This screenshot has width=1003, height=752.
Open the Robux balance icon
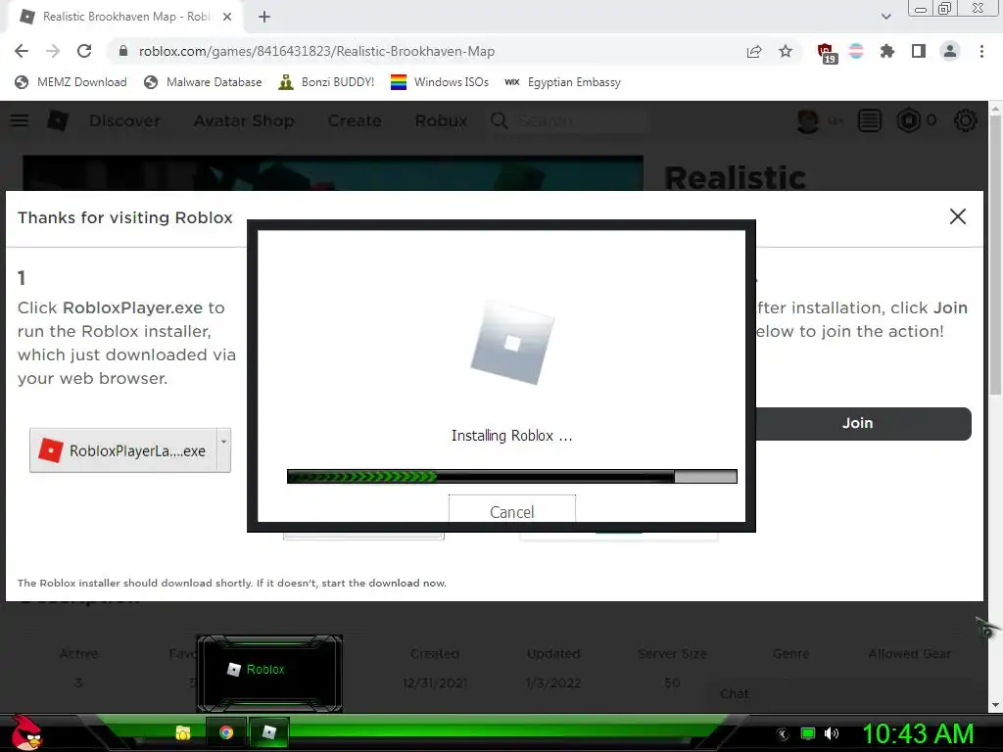click(x=908, y=120)
